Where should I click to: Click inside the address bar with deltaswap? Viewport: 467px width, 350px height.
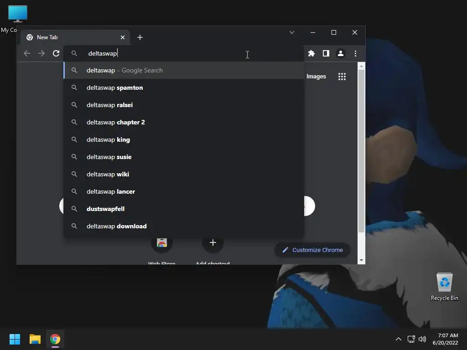pyautogui.click(x=185, y=53)
